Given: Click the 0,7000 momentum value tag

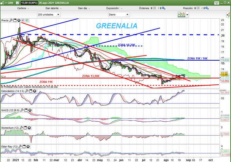Looking at the screenshot, I should pos(225,134).
